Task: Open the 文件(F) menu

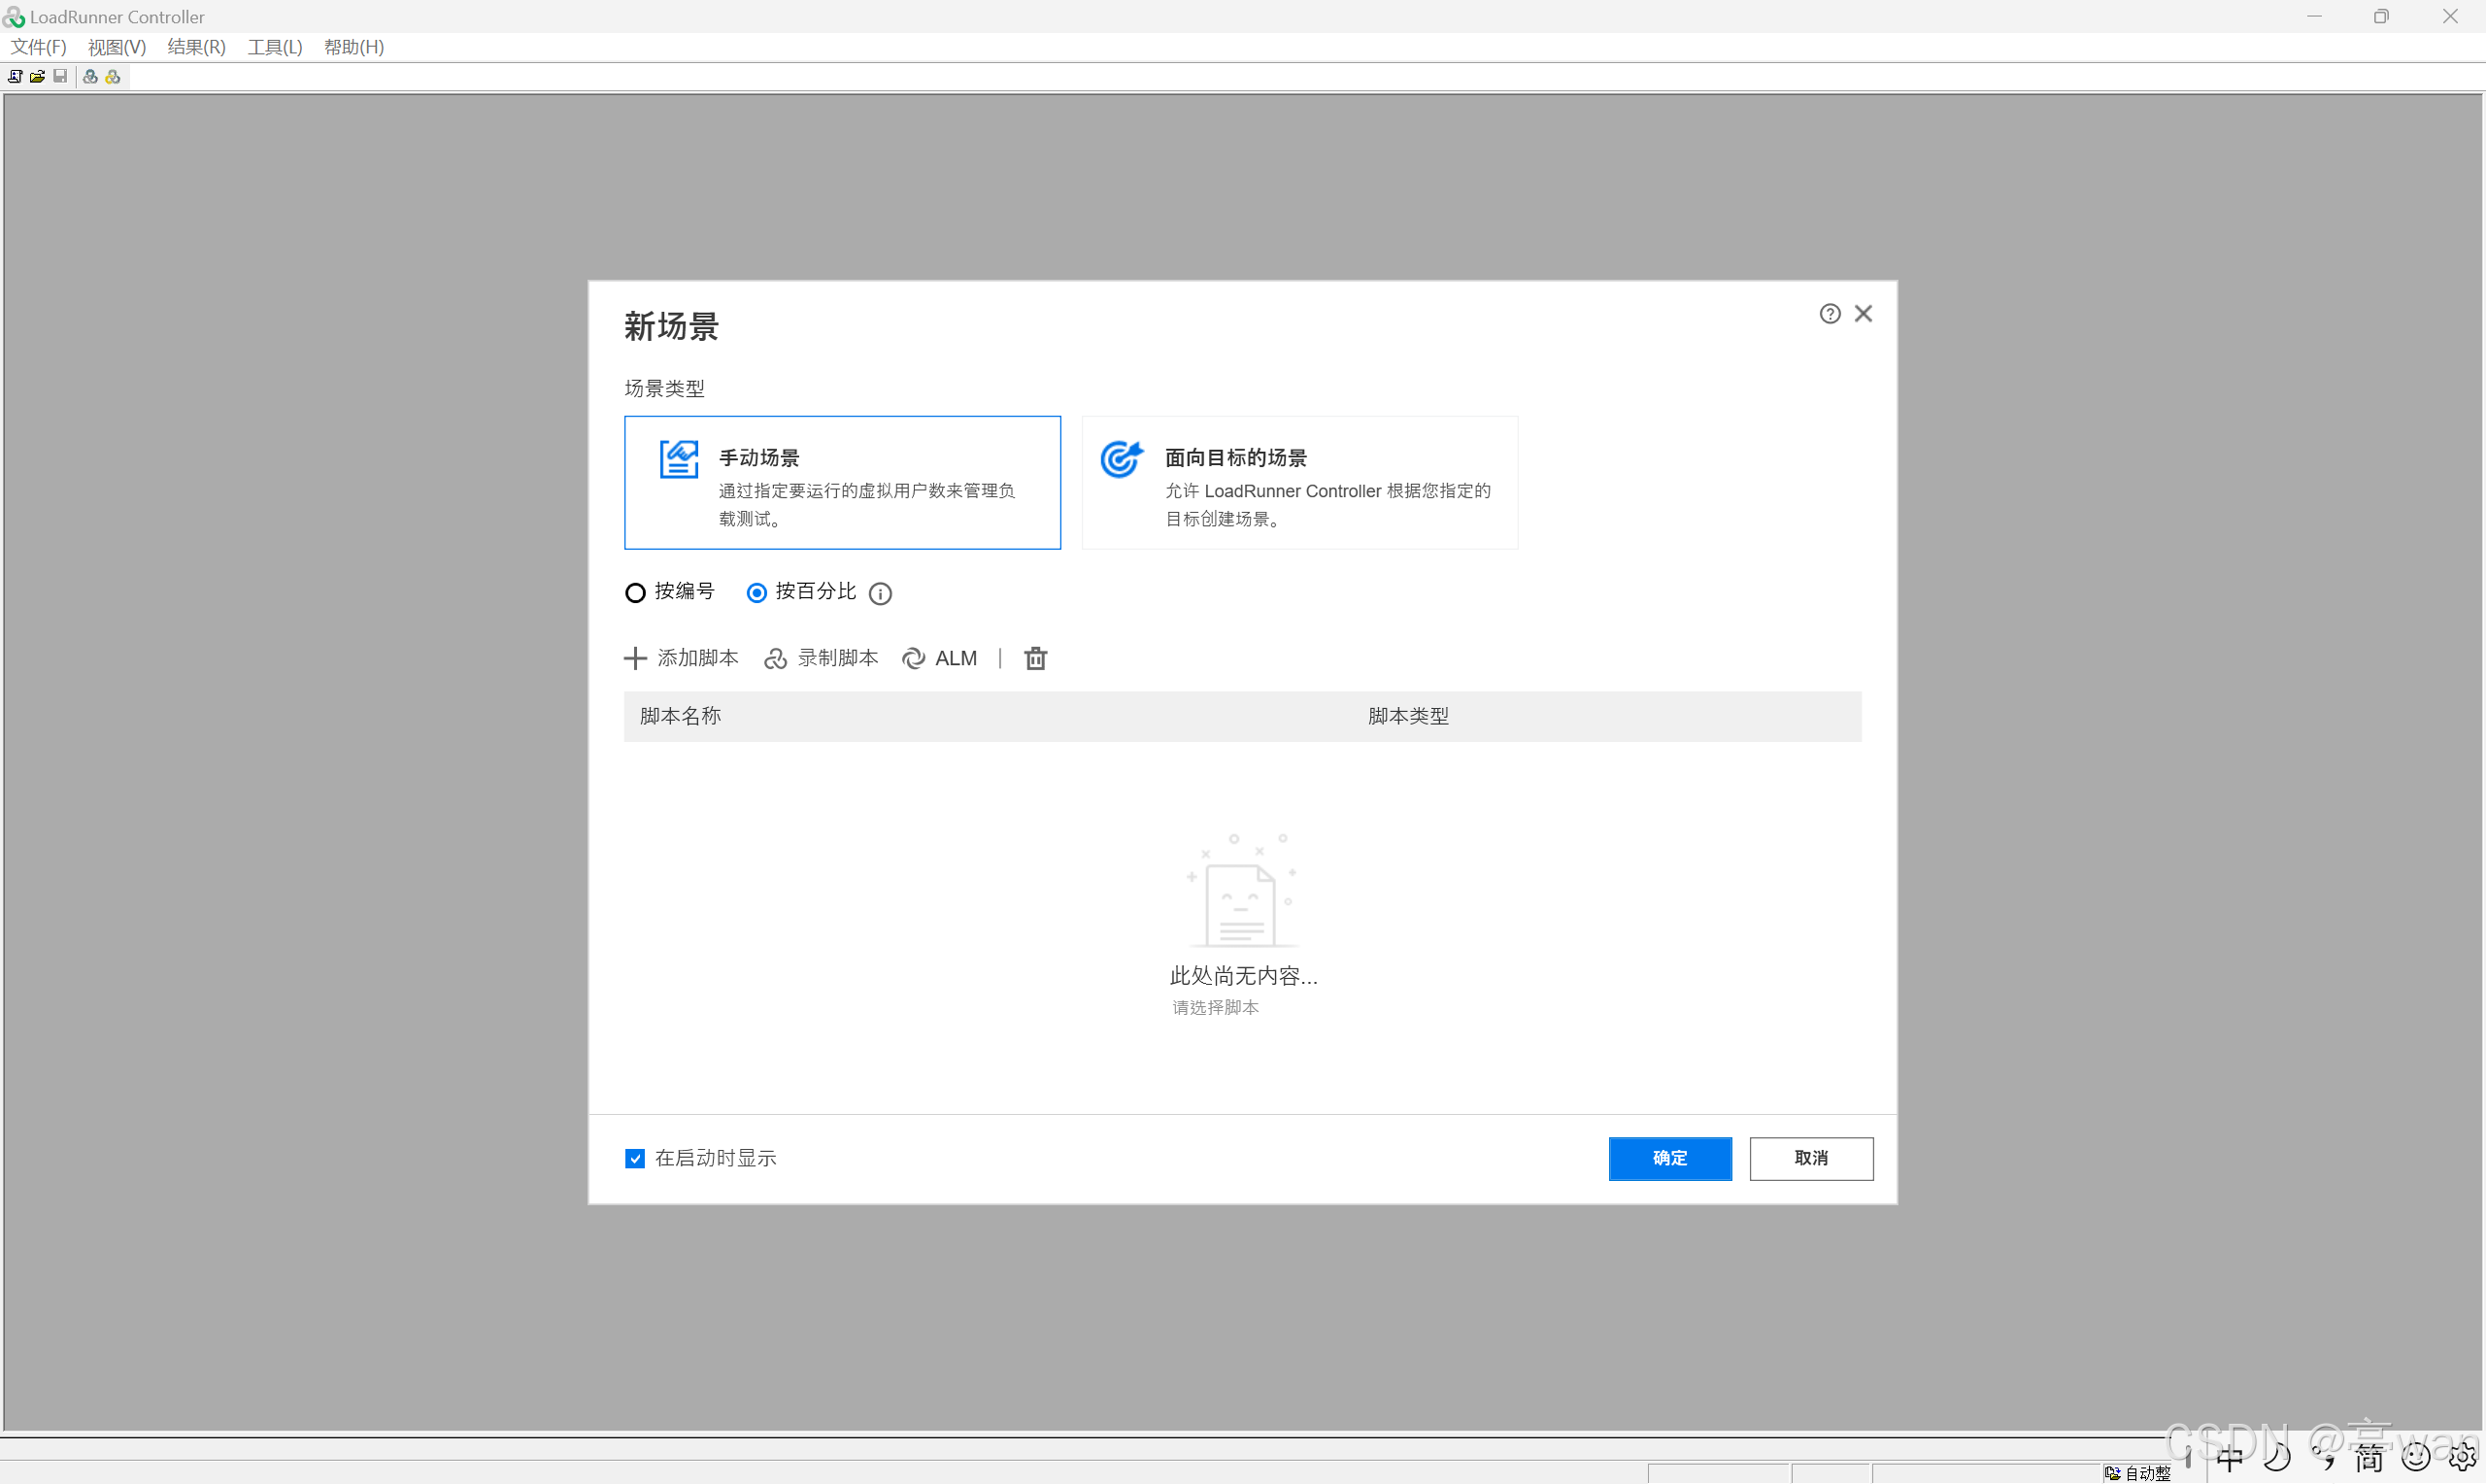Action: tap(38, 47)
